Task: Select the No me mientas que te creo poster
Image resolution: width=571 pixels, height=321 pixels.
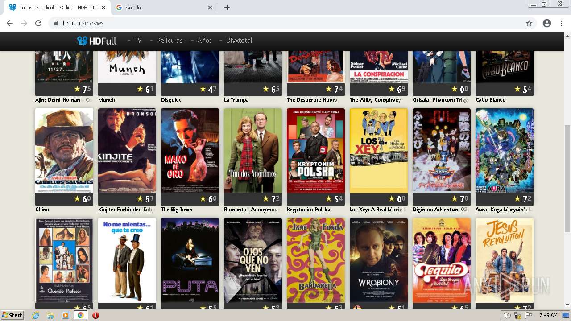Action: (127, 260)
